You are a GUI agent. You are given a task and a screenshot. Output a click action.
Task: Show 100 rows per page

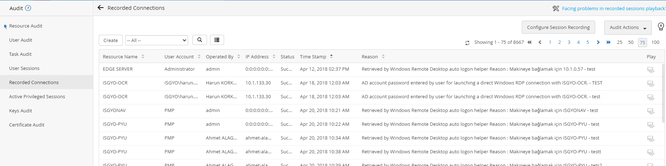point(655,42)
